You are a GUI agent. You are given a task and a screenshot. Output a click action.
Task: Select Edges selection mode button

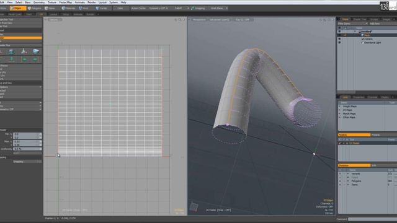[18, 8]
